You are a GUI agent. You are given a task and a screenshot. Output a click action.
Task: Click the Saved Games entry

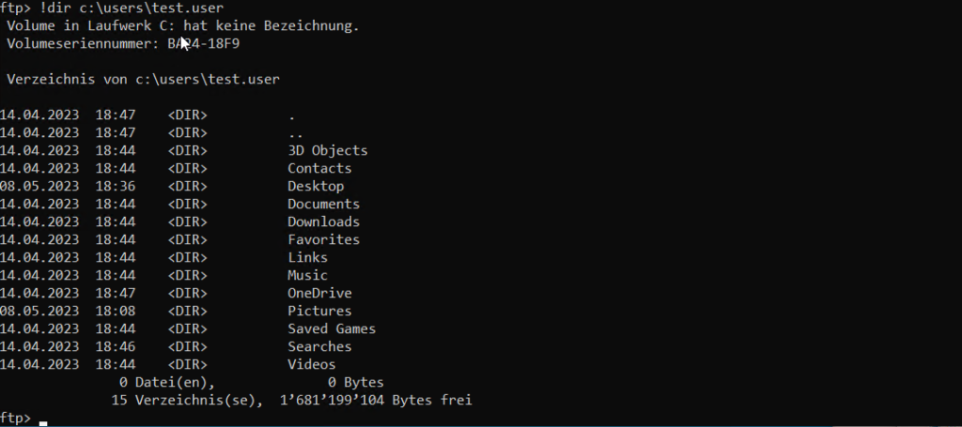[x=332, y=329]
